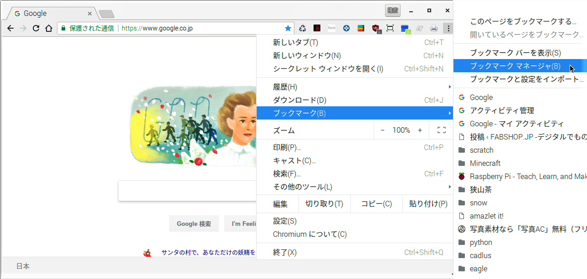Select ブックマークと設定をインポート...
This screenshot has width=587, height=279.
pos(520,80)
